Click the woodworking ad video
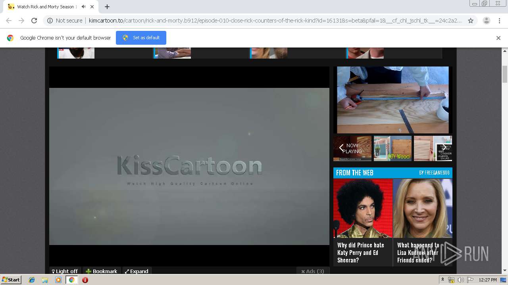508x285 pixels. pyautogui.click(x=393, y=100)
